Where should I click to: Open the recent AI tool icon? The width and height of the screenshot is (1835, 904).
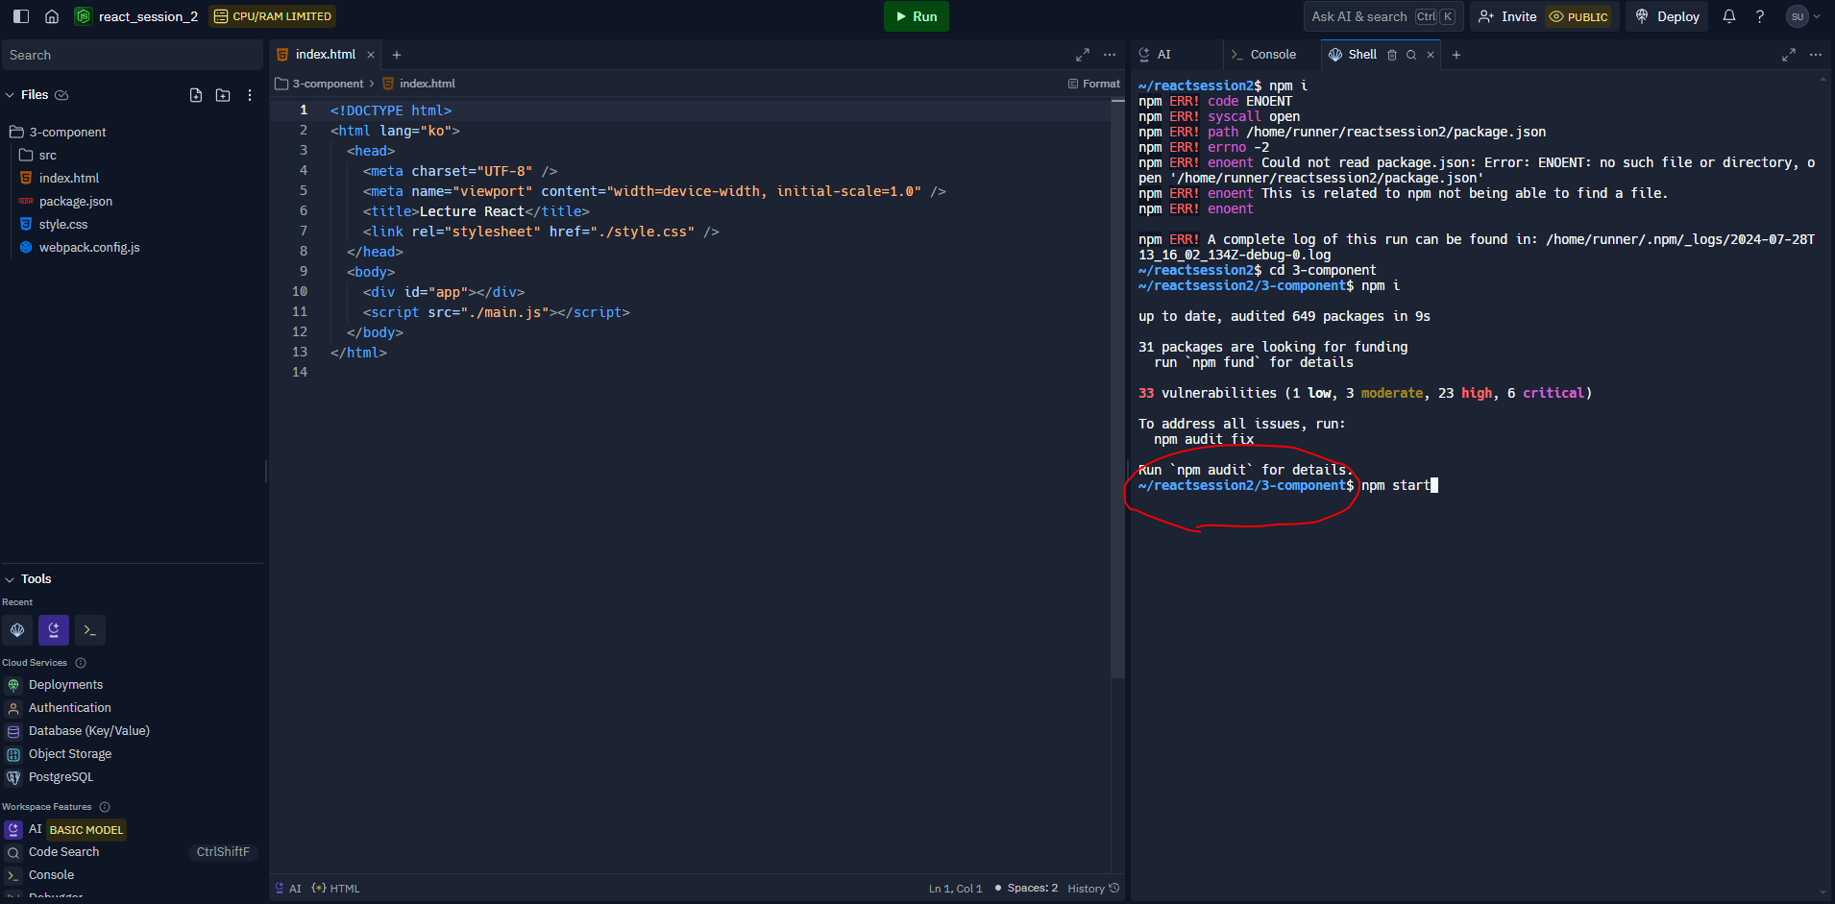click(54, 630)
